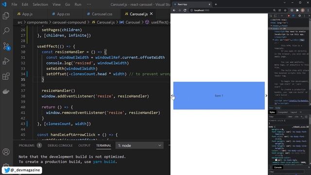This screenshot has height=175, width=311.
Task: Show the DEBUG CONSOLE panel tab
Action: pyautogui.click(x=60, y=145)
